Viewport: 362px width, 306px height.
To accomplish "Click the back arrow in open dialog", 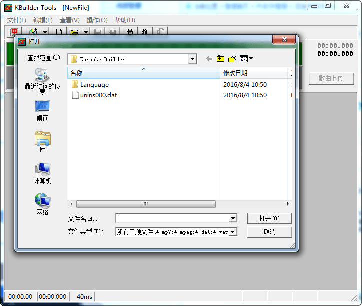I will (x=209, y=59).
